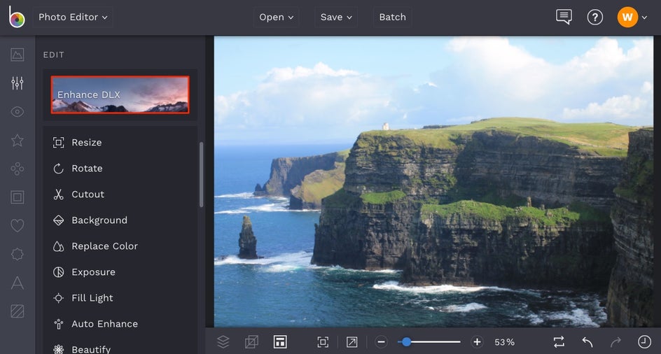This screenshot has height=354, width=661.
Task: Open the history clock icon
Action: pos(644,342)
